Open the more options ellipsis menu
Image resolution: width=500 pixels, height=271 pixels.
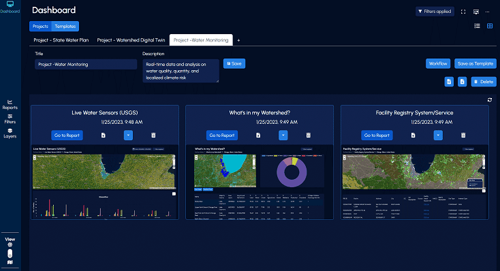click(487, 12)
